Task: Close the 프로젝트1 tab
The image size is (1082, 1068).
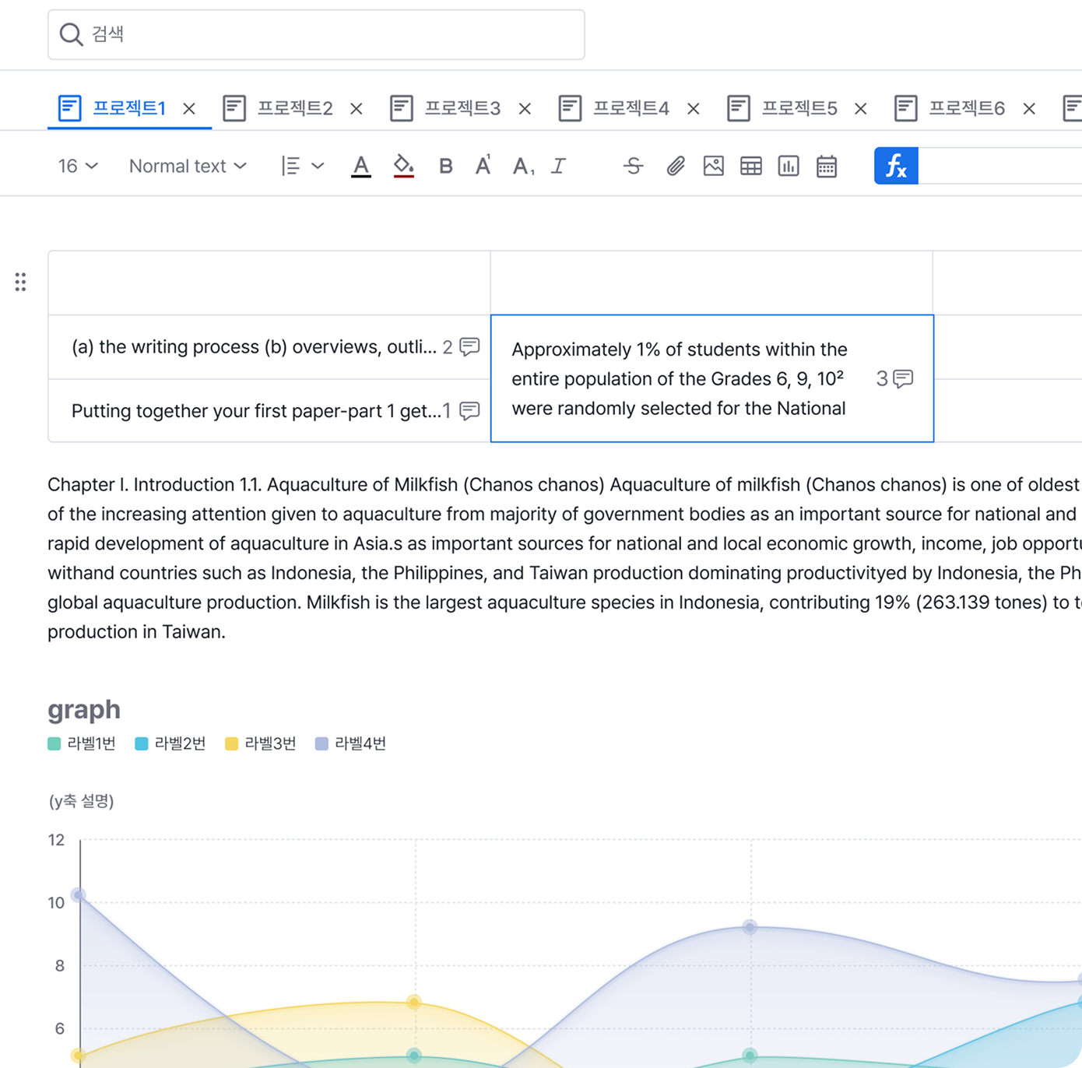Action: [189, 109]
